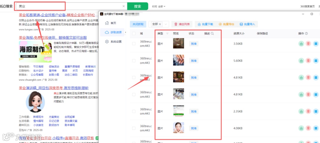Tick the checkbox for the 3.56KB row
The image size is (320, 143).
tap(134, 44)
